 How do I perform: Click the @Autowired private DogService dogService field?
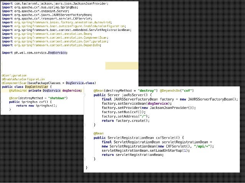pos(45,91)
